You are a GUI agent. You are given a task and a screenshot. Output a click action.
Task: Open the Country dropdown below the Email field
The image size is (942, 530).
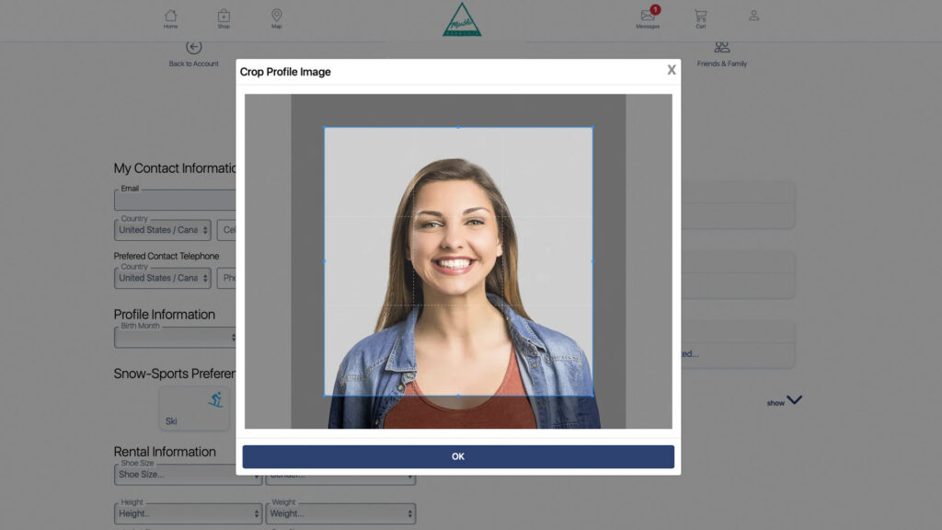[163, 230]
